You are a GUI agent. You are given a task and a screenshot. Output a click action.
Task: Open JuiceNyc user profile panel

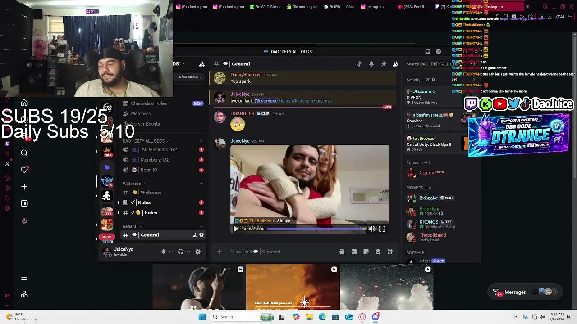pos(128,252)
